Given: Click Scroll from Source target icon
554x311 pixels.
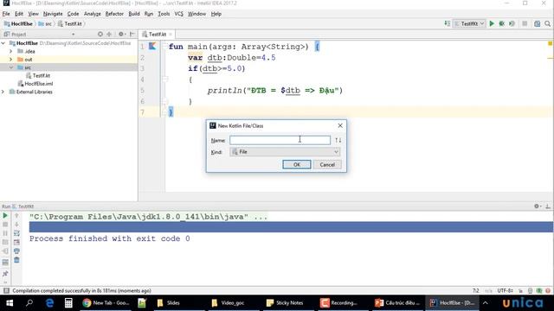Looking at the screenshot, I should [100, 35].
